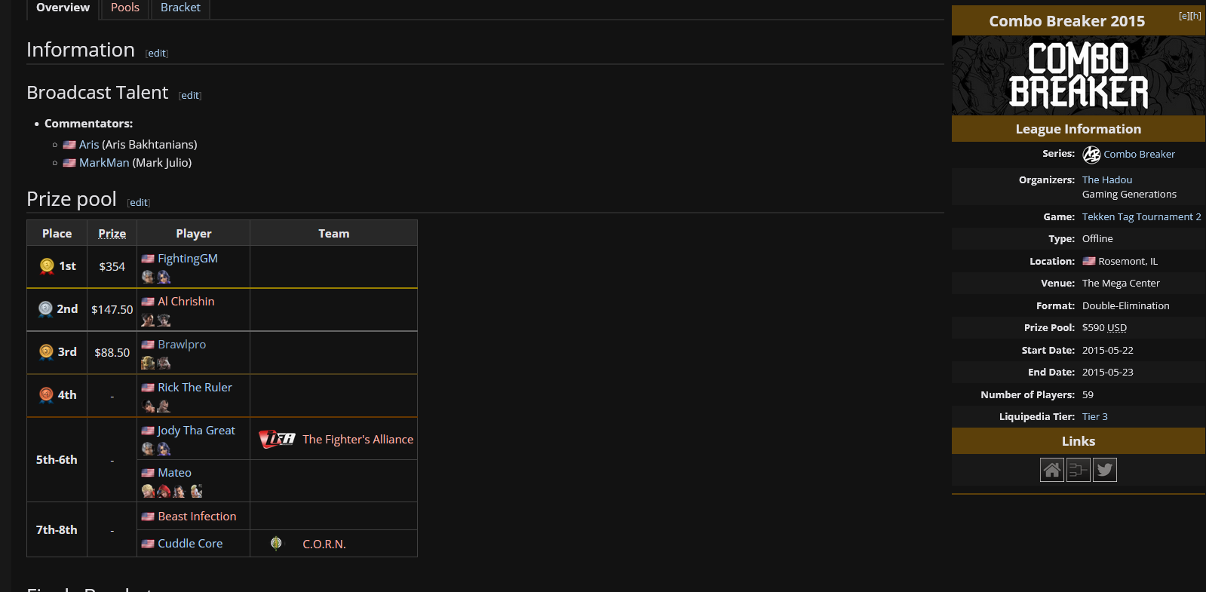
Task: Click the Combo Breaker series logo icon
Action: pos(1091,155)
